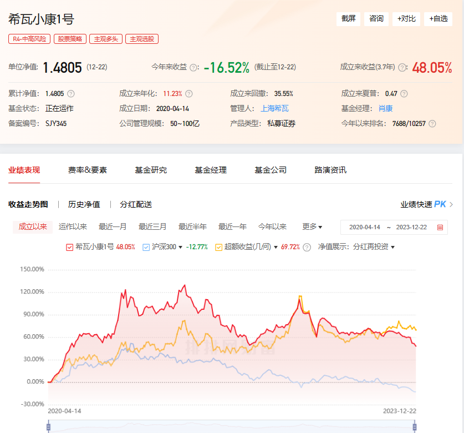This screenshot has width=464, height=433.
Task: Switch to 费率&要素 tab
Action: [x=87, y=170]
